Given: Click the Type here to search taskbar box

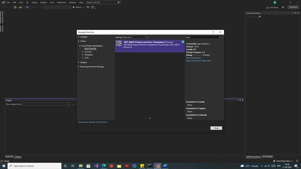Looking at the screenshot, I should 34,166.
